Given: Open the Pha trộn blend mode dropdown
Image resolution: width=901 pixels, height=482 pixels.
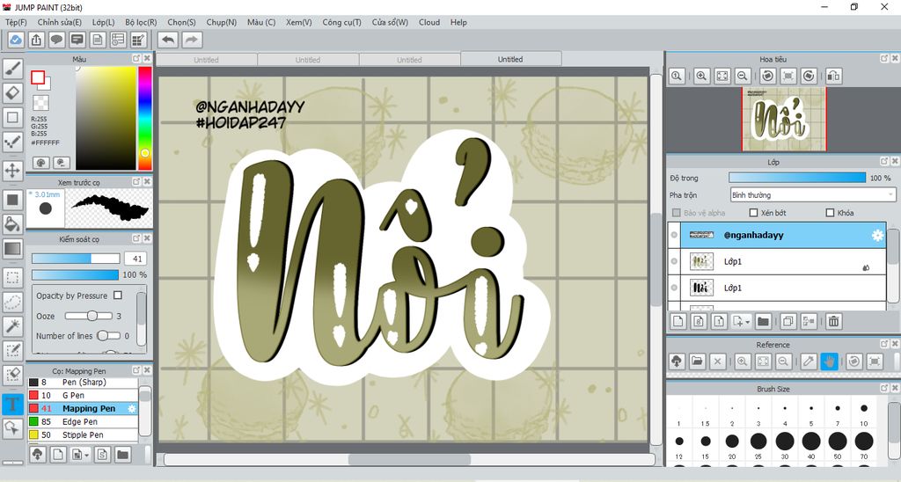Looking at the screenshot, I should 812,194.
